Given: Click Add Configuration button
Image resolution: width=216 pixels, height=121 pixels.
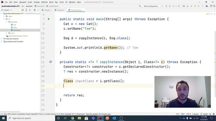Looking at the screenshot, I should pos(151,6).
